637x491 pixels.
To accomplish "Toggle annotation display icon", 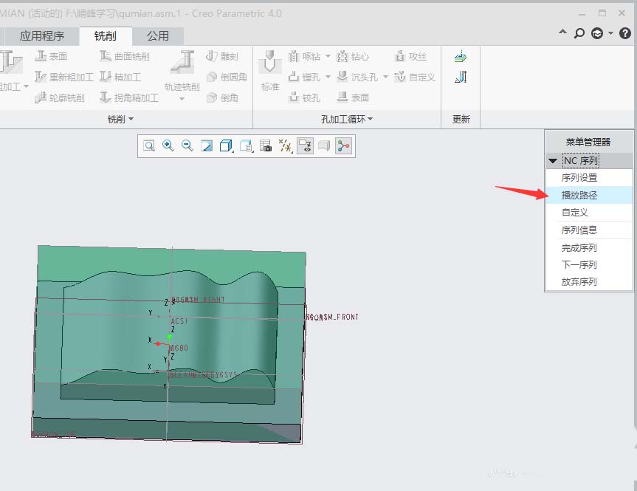I will point(305,145).
